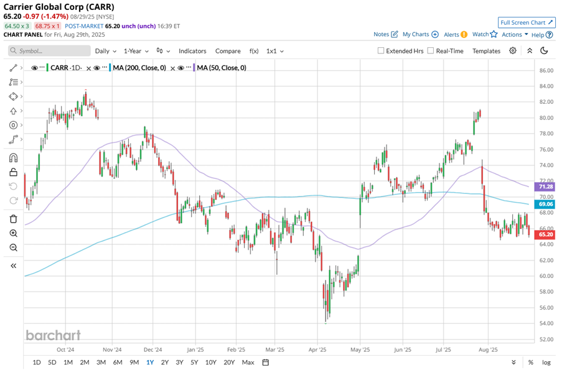The height and width of the screenshot is (373, 562).
Task: Select the 6M time range
Action: pyautogui.click(x=118, y=362)
